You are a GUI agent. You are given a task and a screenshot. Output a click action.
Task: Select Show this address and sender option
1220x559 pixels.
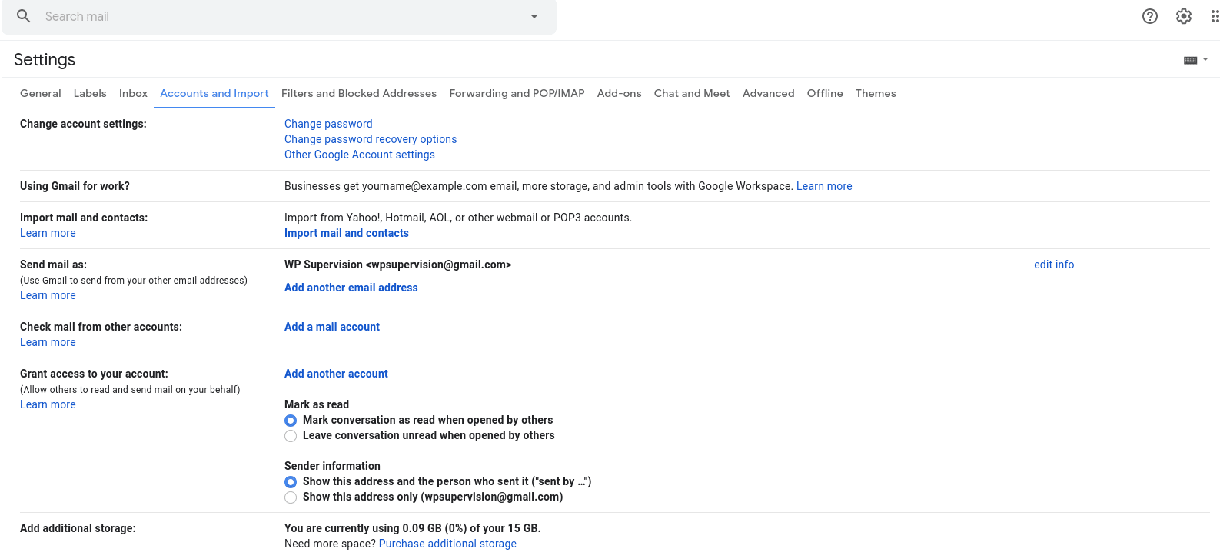(291, 481)
